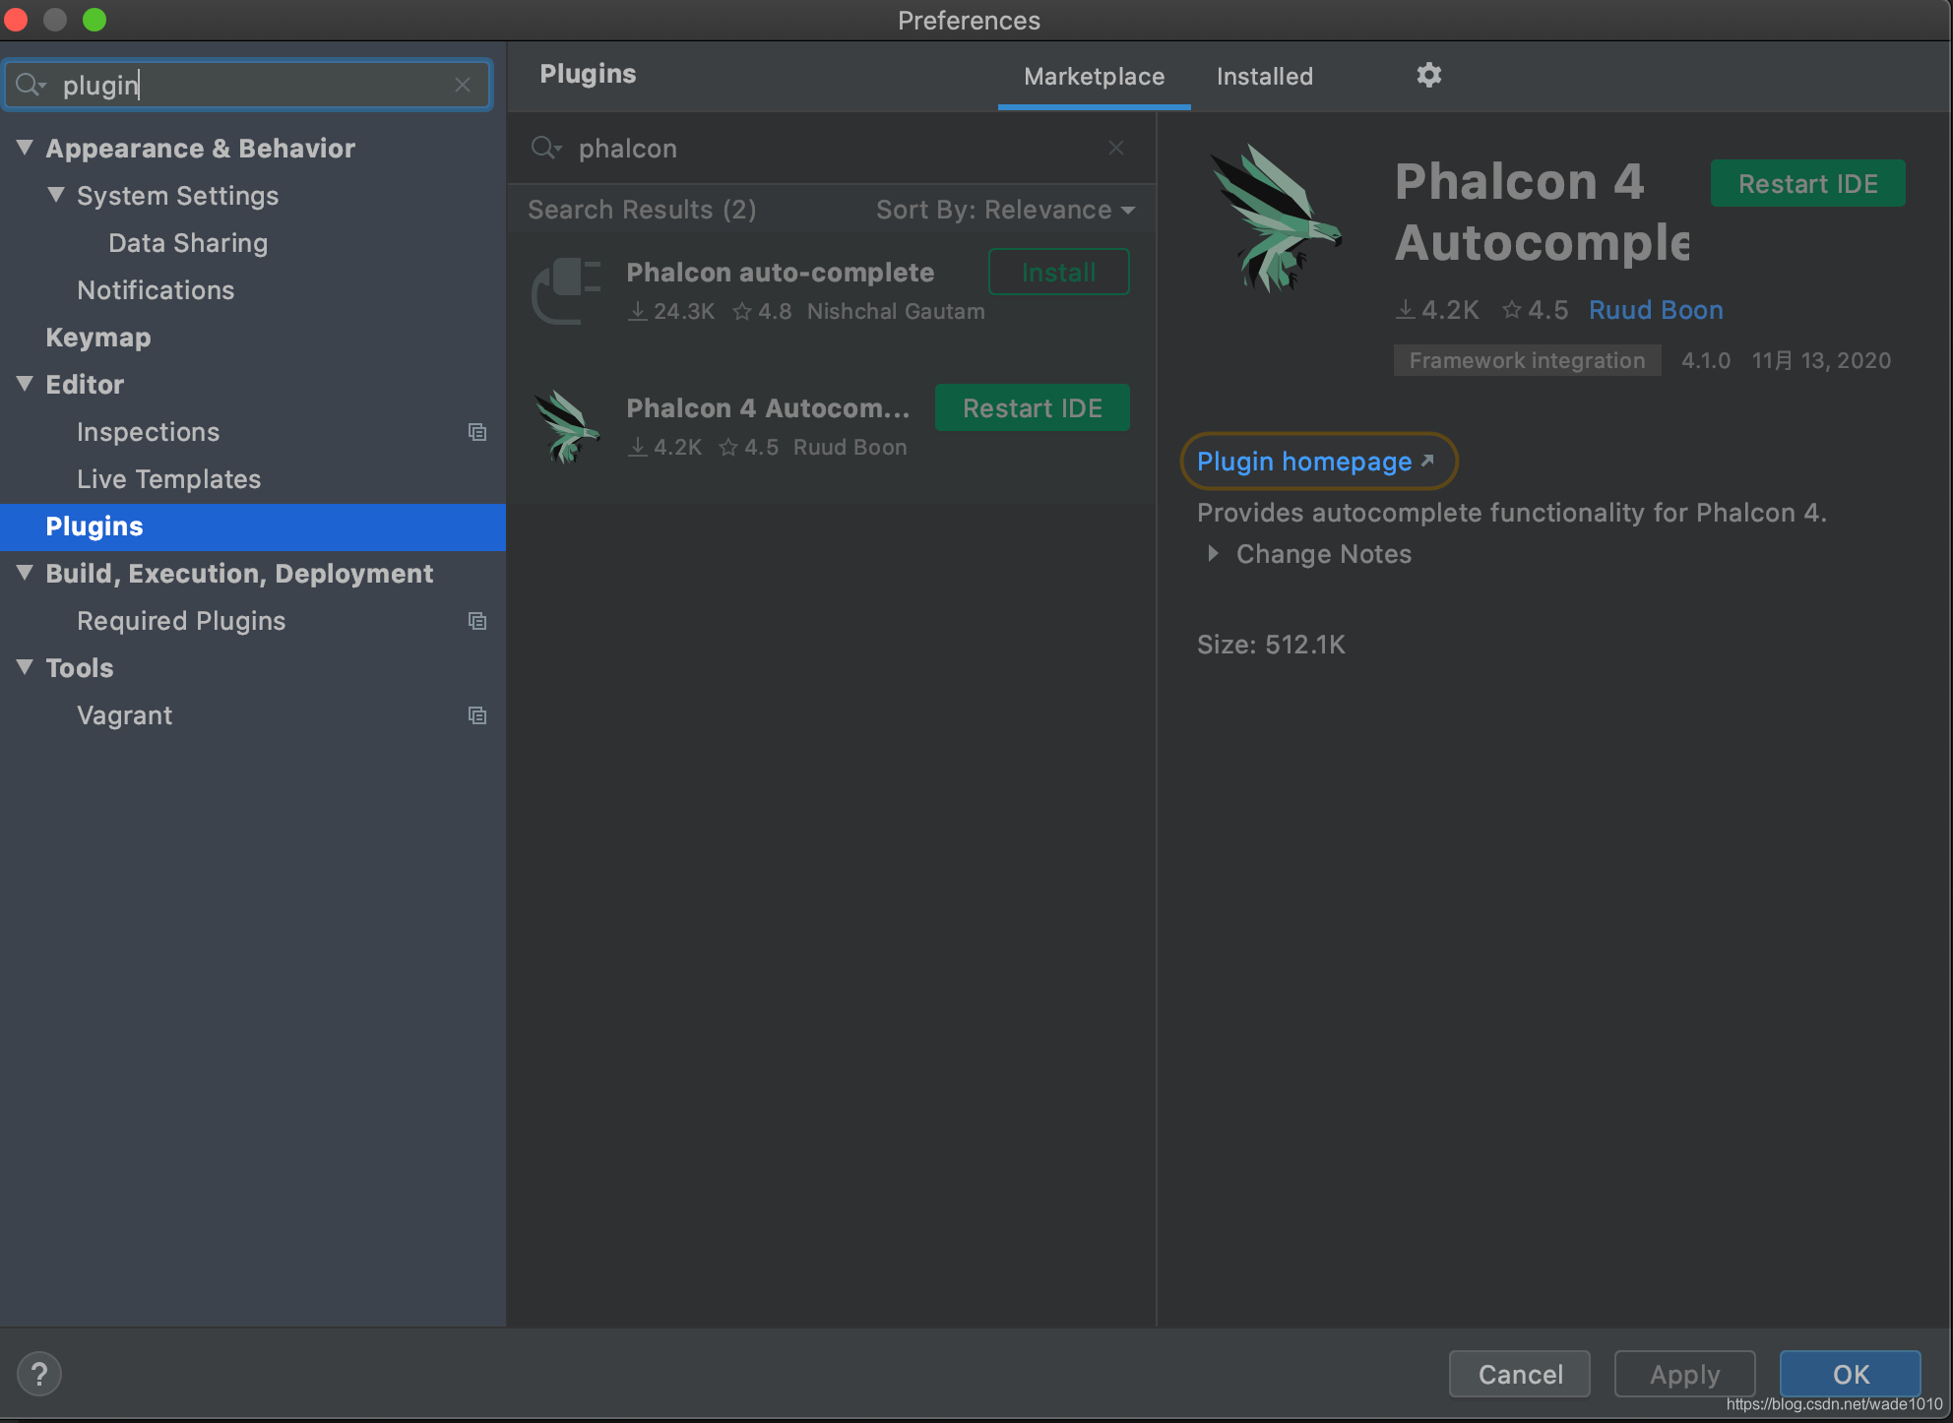
Task: Click the Ruud Boon author link
Action: (x=1655, y=310)
